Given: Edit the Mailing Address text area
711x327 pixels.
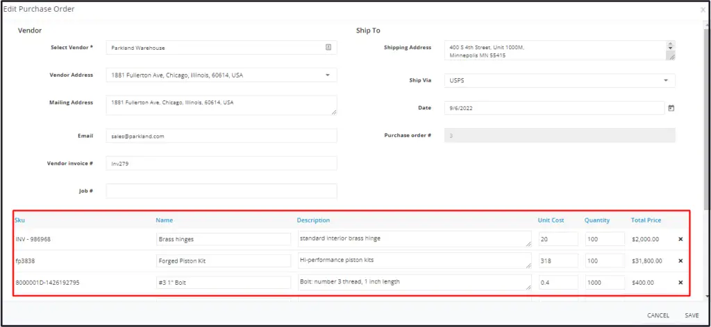Looking at the screenshot, I should (221, 105).
